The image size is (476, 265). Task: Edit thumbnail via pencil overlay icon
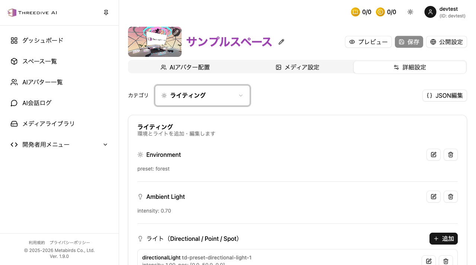click(x=176, y=32)
